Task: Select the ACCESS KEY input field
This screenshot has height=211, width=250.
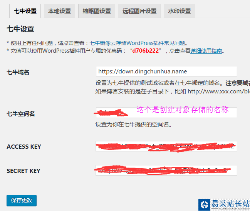Action: click(166, 146)
